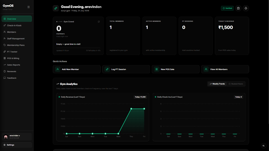Click the Daily Revenue chart title

pyautogui.click(x=73, y=97)
